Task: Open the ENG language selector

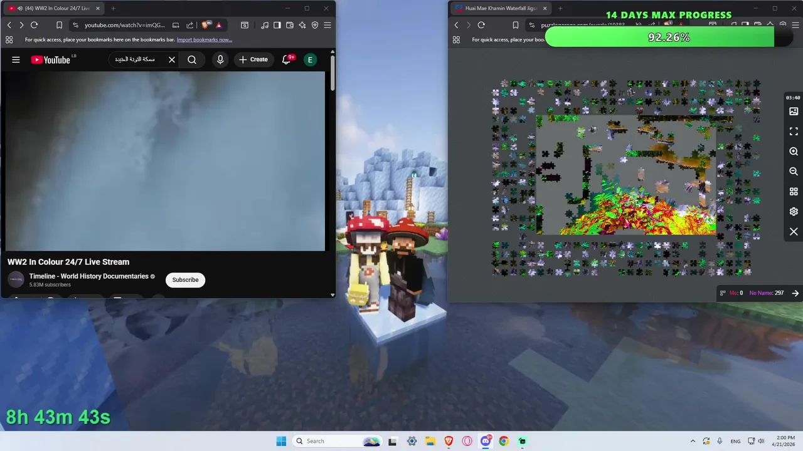Action: pyautogui.click(x=735, y=441)
